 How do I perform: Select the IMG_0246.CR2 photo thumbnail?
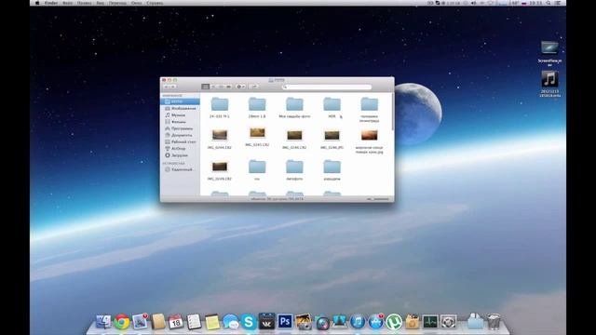(x=294, y=135)
